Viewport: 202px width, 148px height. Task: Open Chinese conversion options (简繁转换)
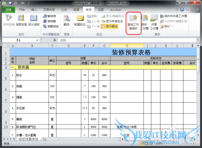(51, 26)
